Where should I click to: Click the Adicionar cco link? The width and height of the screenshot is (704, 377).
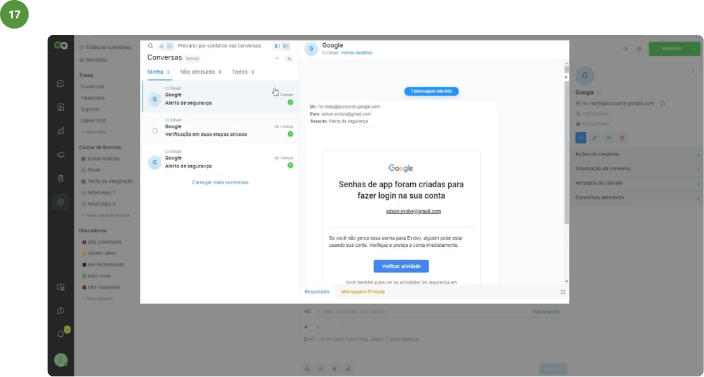[x=546, y=312]
